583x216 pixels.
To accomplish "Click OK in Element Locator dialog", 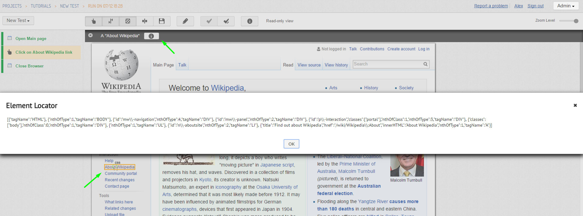I will (x=291, y=144).
